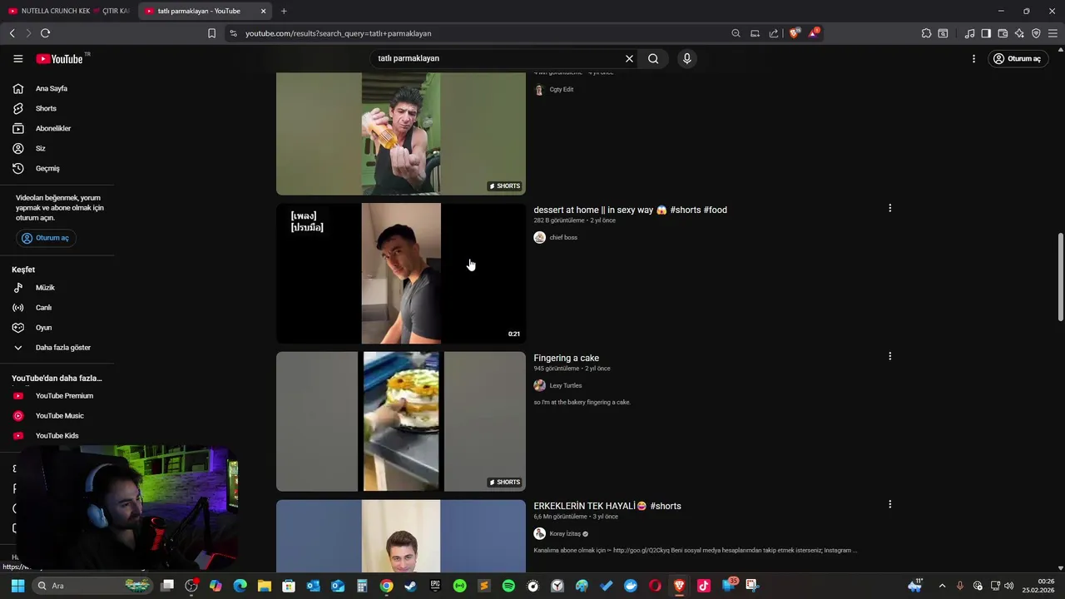Click the magnifier search button
Viewport: 1065px width, 599px height.
653,58
